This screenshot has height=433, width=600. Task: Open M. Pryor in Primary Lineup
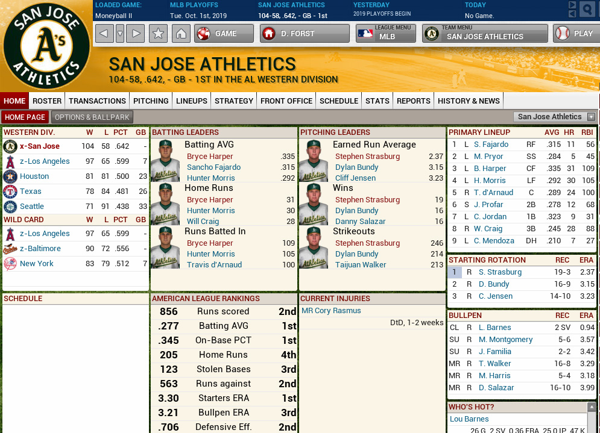click(x=488, y=157)
